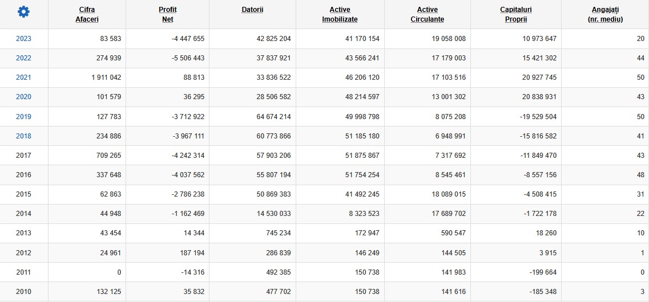Click net profit value -14 316

click(x=192, y=272)
